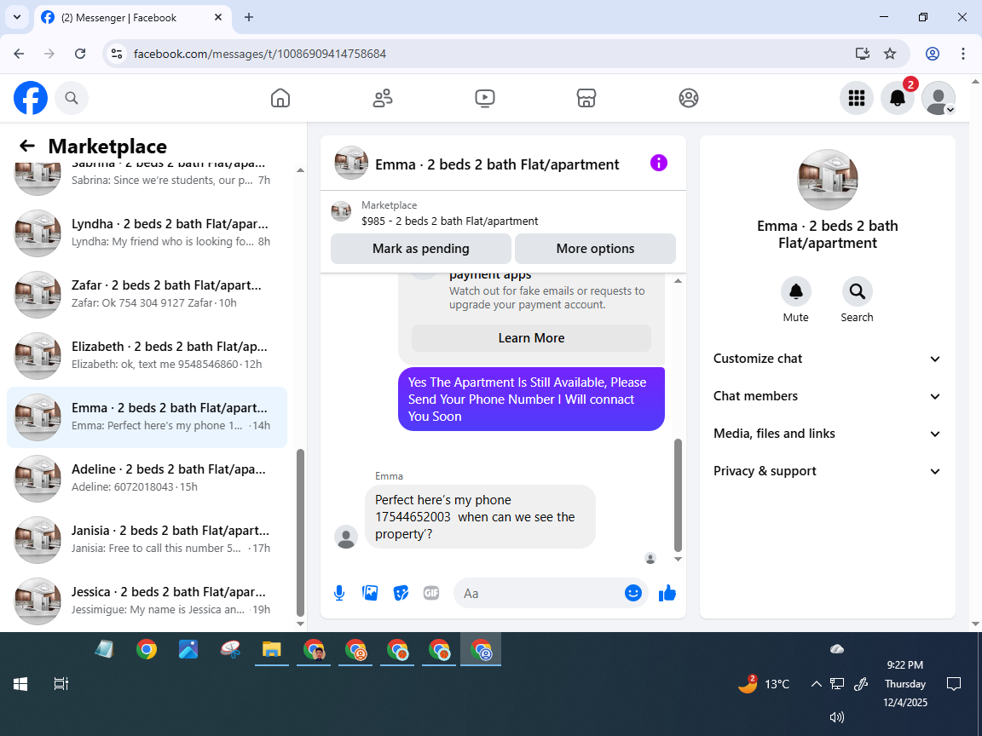
Task: Click conversation list scrollbar
Action: point(300,533)
